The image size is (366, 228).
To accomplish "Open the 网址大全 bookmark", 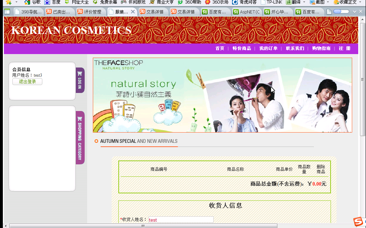I will point(77,2).
